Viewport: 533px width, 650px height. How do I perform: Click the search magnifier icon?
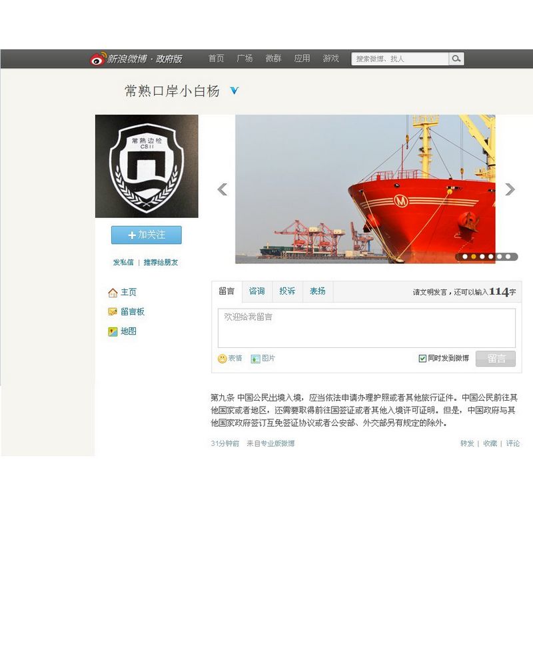[456, 59]
